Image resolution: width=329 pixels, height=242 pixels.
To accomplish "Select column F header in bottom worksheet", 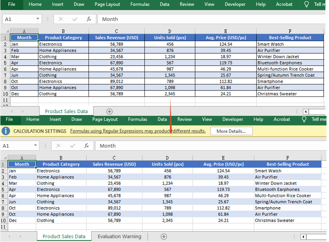I will click(288, 158).
